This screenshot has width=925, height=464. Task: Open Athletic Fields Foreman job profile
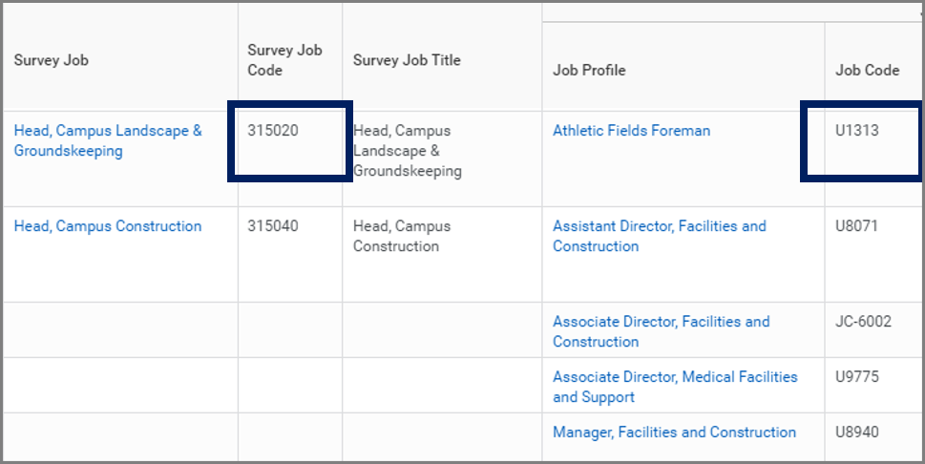[x=631, y=131]
